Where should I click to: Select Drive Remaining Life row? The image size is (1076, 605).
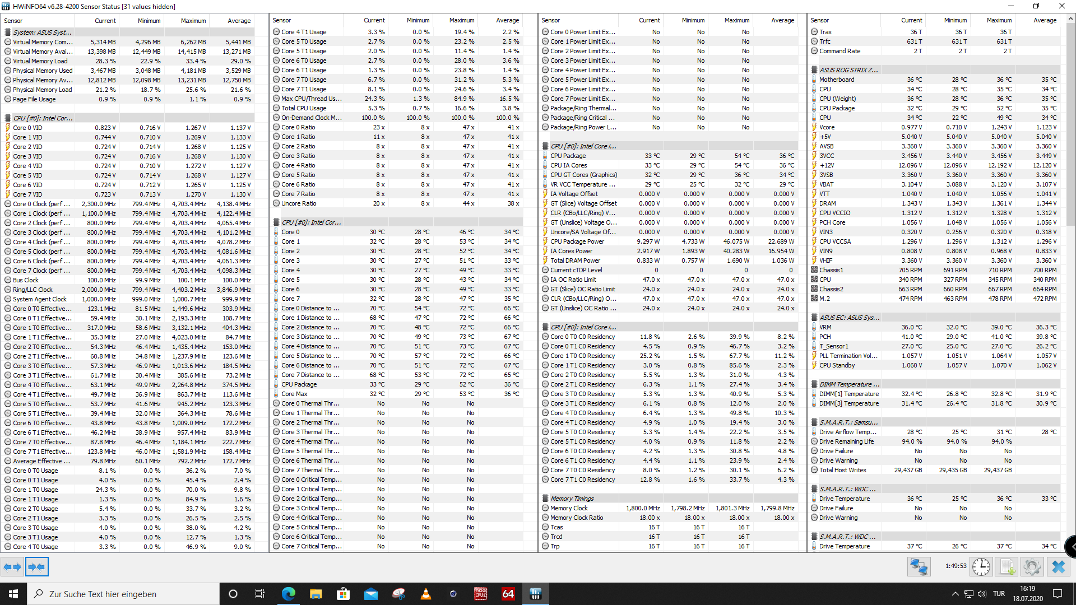pos(936,441)
